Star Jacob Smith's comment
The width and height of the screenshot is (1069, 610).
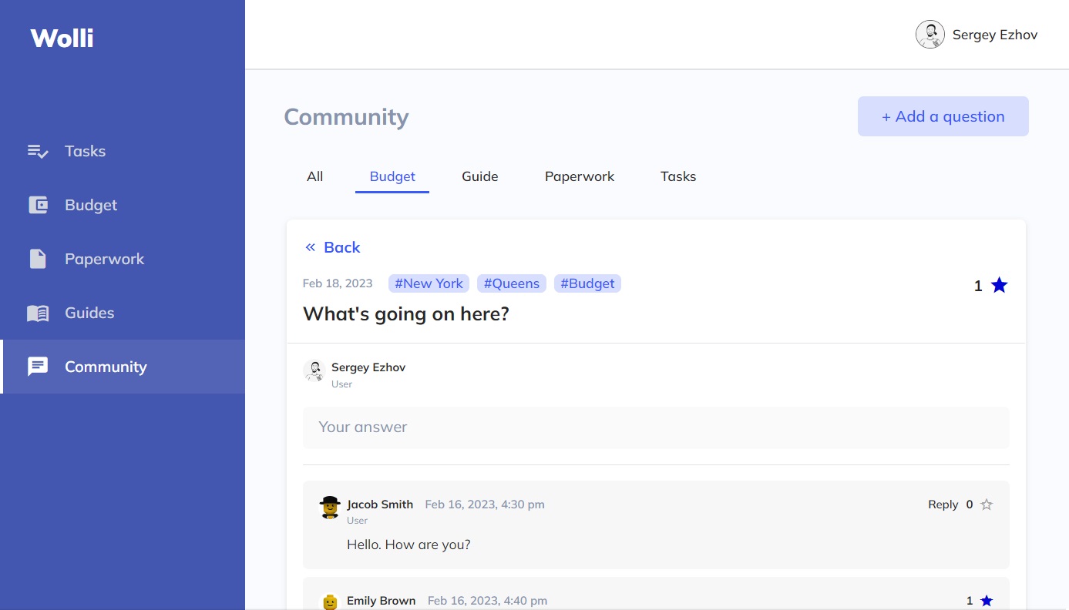pyautogui.click(x=987, y=504)
